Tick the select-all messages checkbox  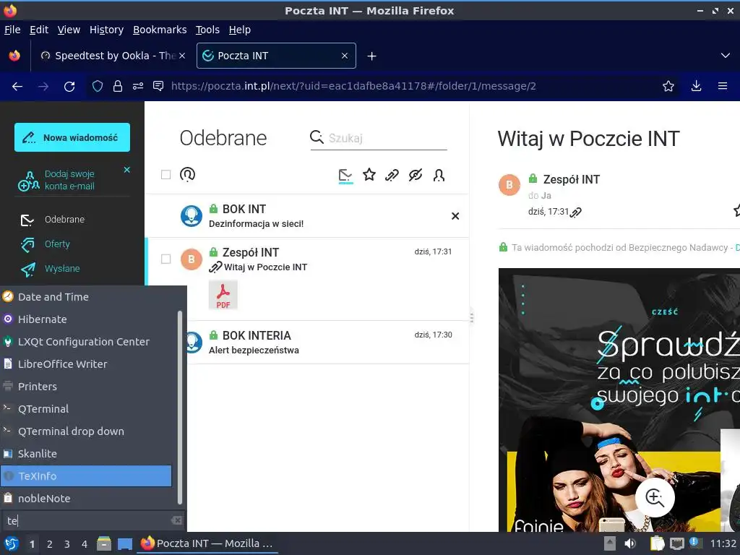[x=165, y=175]
